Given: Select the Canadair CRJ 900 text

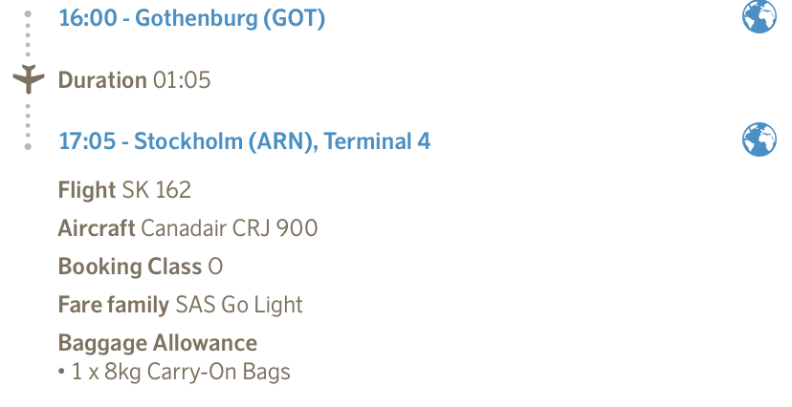Looking at the screenshot, I should (230, 228).
